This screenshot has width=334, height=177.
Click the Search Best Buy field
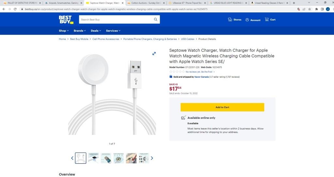coord(116,19)
